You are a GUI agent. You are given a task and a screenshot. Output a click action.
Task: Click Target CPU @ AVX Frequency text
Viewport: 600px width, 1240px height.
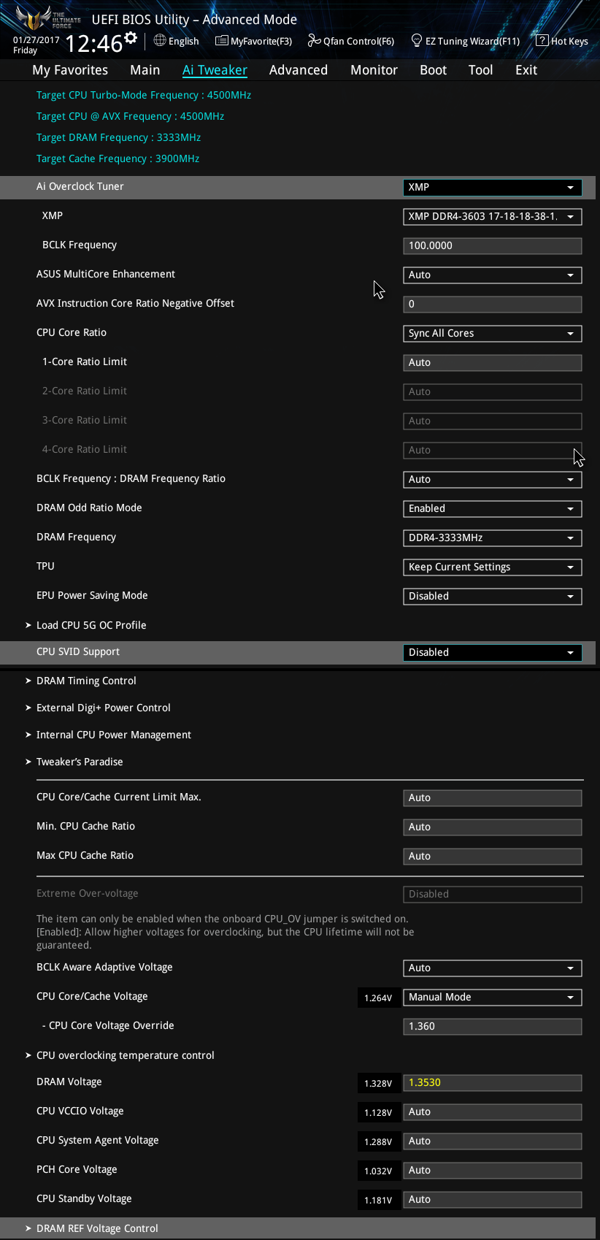coord(130,116)
